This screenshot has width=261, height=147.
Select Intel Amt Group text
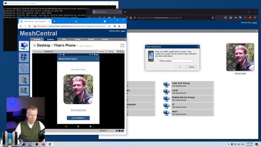(181, 83)
